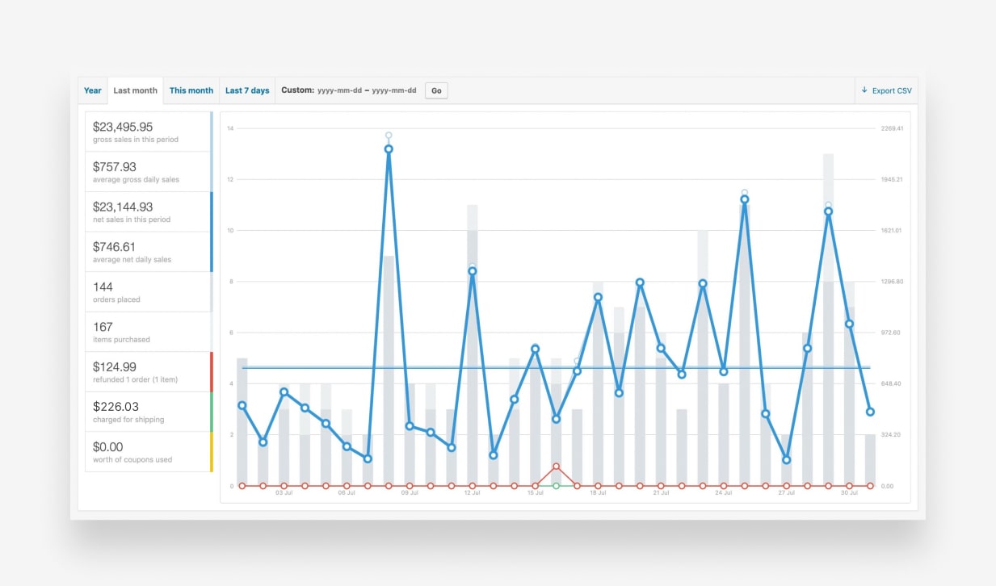Image resolution: width=996 pixels, height=586 pixels.
Task: Click the net sales peak point on 25 Jul
Action: 744,199
